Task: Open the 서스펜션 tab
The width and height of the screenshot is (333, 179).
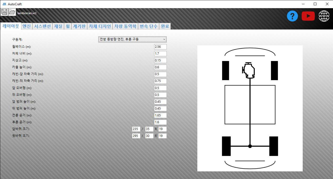Action: pyautogui.click(x=42, y=26)
